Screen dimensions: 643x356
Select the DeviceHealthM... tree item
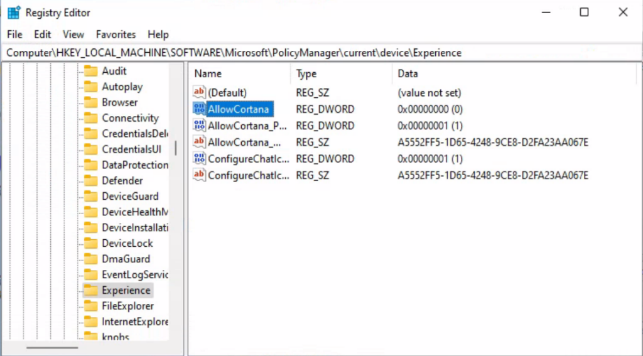click(135, 212)
